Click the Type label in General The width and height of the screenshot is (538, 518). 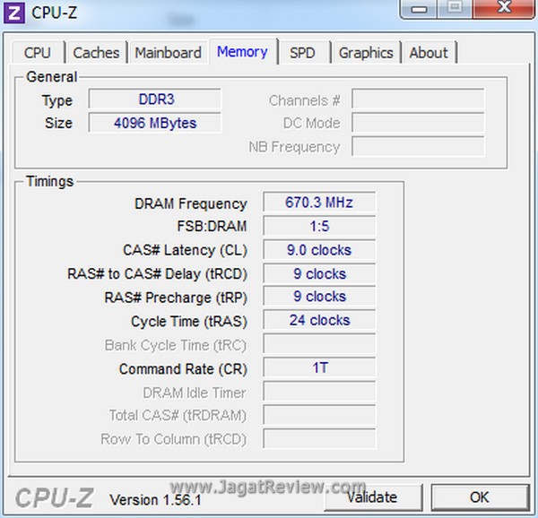click(57, 100)
